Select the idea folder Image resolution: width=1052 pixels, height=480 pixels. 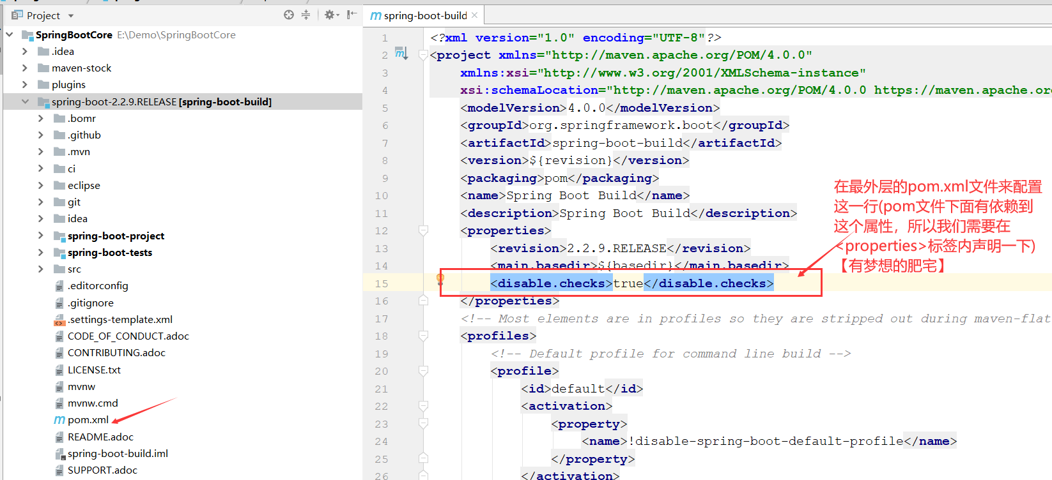[77, 218]
